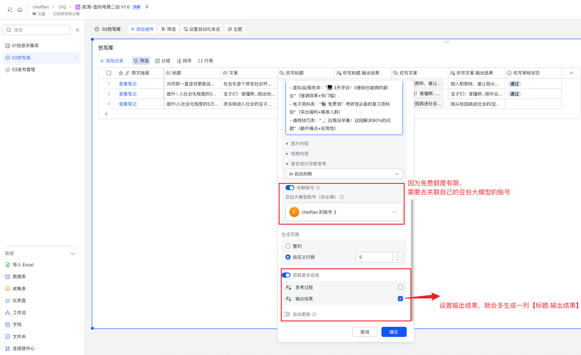Click the info icon next to 豆包大模型账号
The height and width of the screenshot is (355, 581).
coord(342,197)
